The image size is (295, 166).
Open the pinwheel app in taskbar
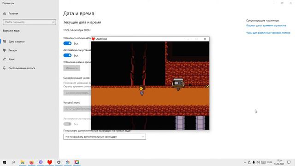coord(68,162)
